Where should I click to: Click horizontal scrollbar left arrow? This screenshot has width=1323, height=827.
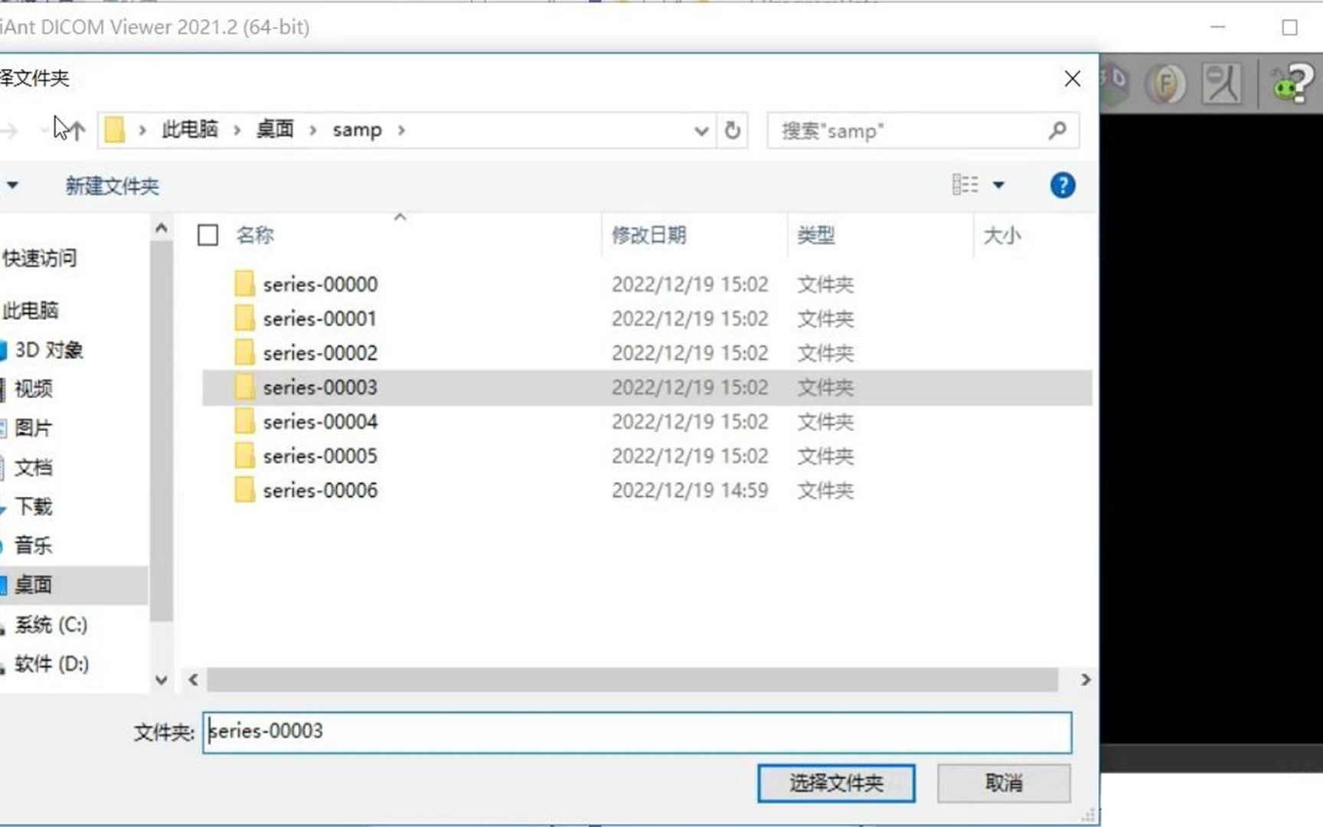pyautogui.click(x=193, y=680)
